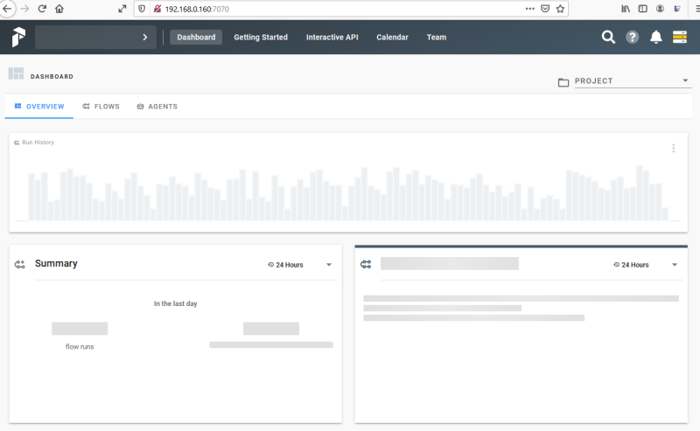700x431 pixels.
Task: Click the flow runs label
Action: click(x=80, y=347)
